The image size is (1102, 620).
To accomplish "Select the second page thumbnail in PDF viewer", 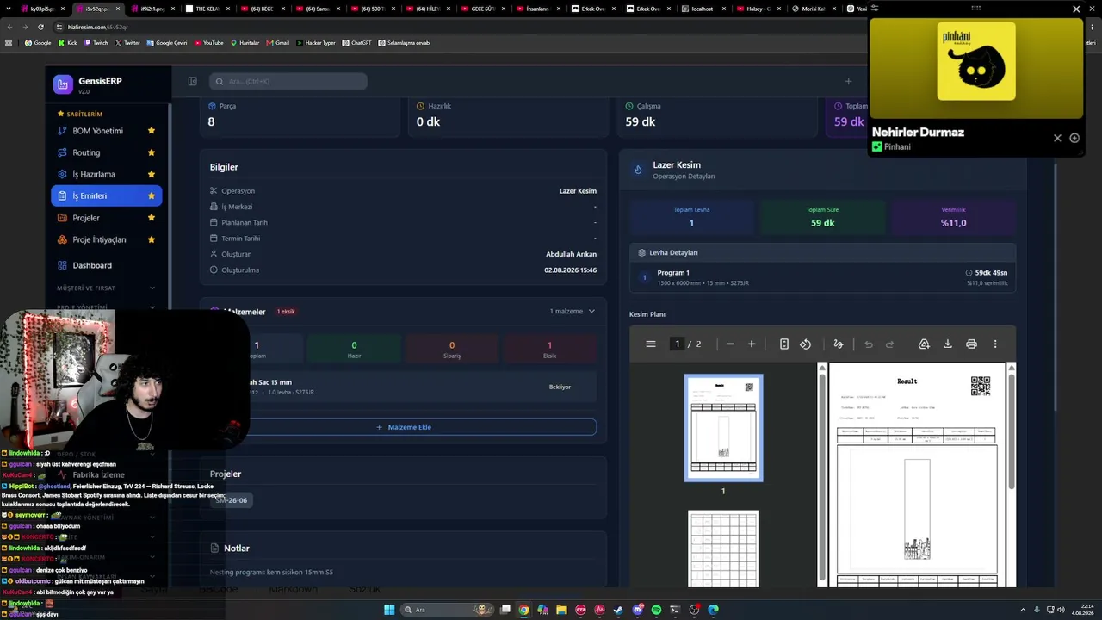I will (723, 549).
